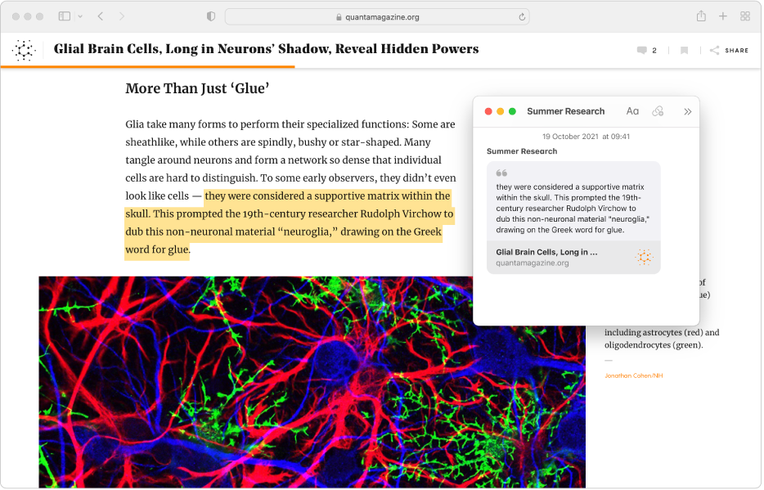The height and width of the screenshot is (490, 764).
Task: Click the highlighted yellow article passage
Action: pos(286,223)
